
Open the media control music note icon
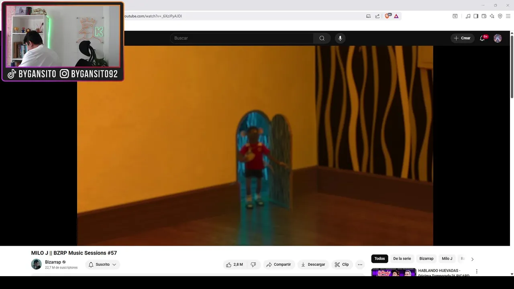coord(468,16)
